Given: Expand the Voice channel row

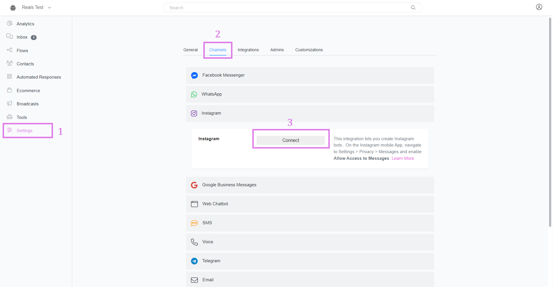Looking at the screenshot, I should 310,242.
